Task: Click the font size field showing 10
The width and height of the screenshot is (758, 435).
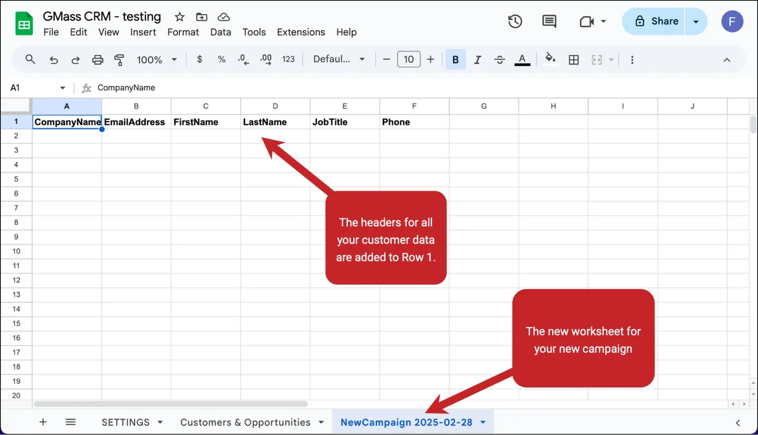Action: [x=409, y=59]
